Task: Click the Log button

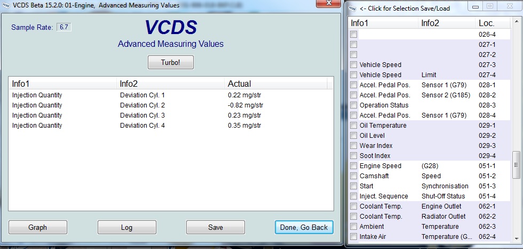Action: click(x=126, y=227)
